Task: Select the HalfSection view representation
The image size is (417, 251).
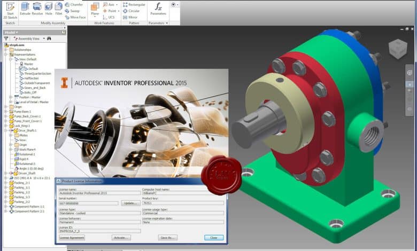Action: pyautogui.click(x=32, y=79)
